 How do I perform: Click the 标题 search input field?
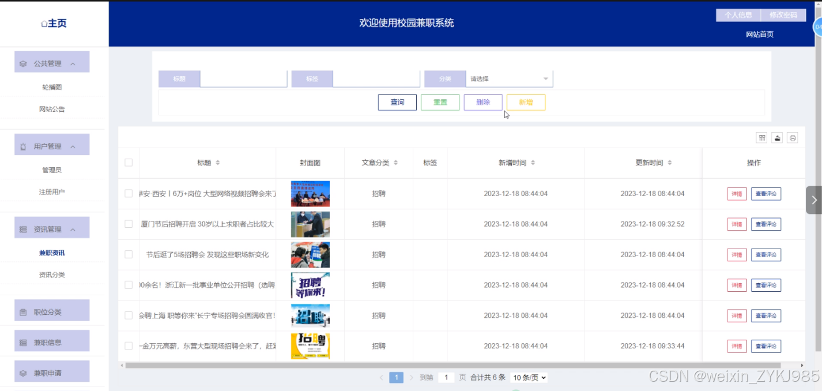pyautogui.click(x=243, y=79)
